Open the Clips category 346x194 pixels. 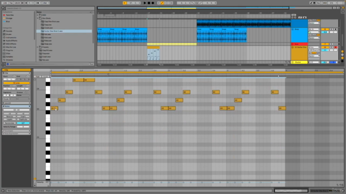pyautogui.click(x=8, y=53)
